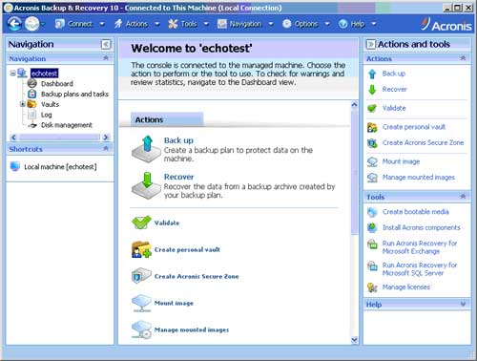Click the Dashboard gauge icon
The width and height of the screenshot is (477, 361).
(x=32, y=83)
